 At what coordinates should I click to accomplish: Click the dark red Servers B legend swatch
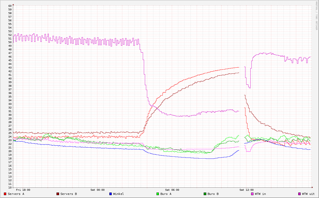[x=58, y=194]
